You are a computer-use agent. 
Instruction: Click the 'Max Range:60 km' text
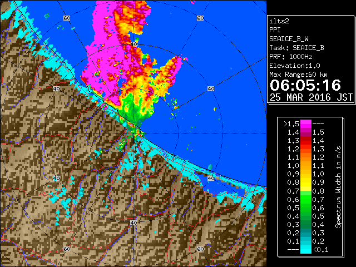click(x=298, y=75)
